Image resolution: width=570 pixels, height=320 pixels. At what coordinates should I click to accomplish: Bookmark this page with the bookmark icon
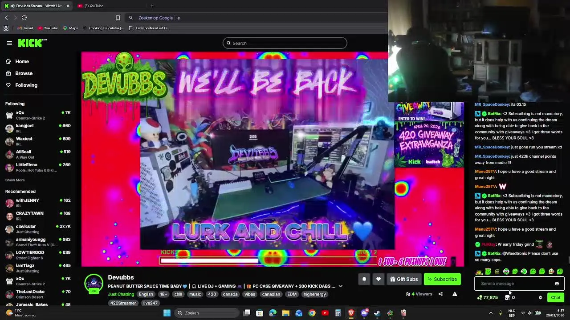click(118, 18)
